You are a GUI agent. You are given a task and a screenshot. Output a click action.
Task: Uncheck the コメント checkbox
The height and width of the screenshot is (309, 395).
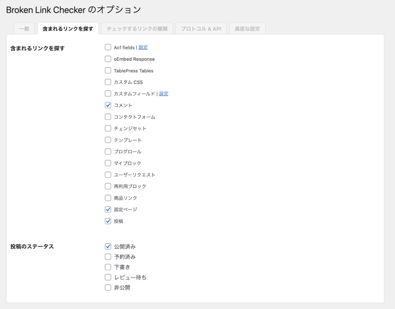108,105
